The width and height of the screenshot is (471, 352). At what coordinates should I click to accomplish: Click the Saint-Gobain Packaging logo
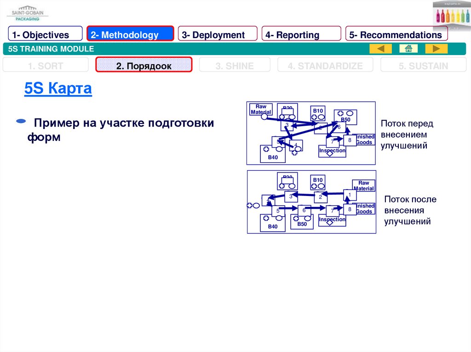pos(28,13)
